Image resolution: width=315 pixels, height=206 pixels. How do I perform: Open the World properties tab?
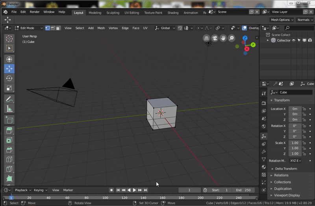(264, 126)
